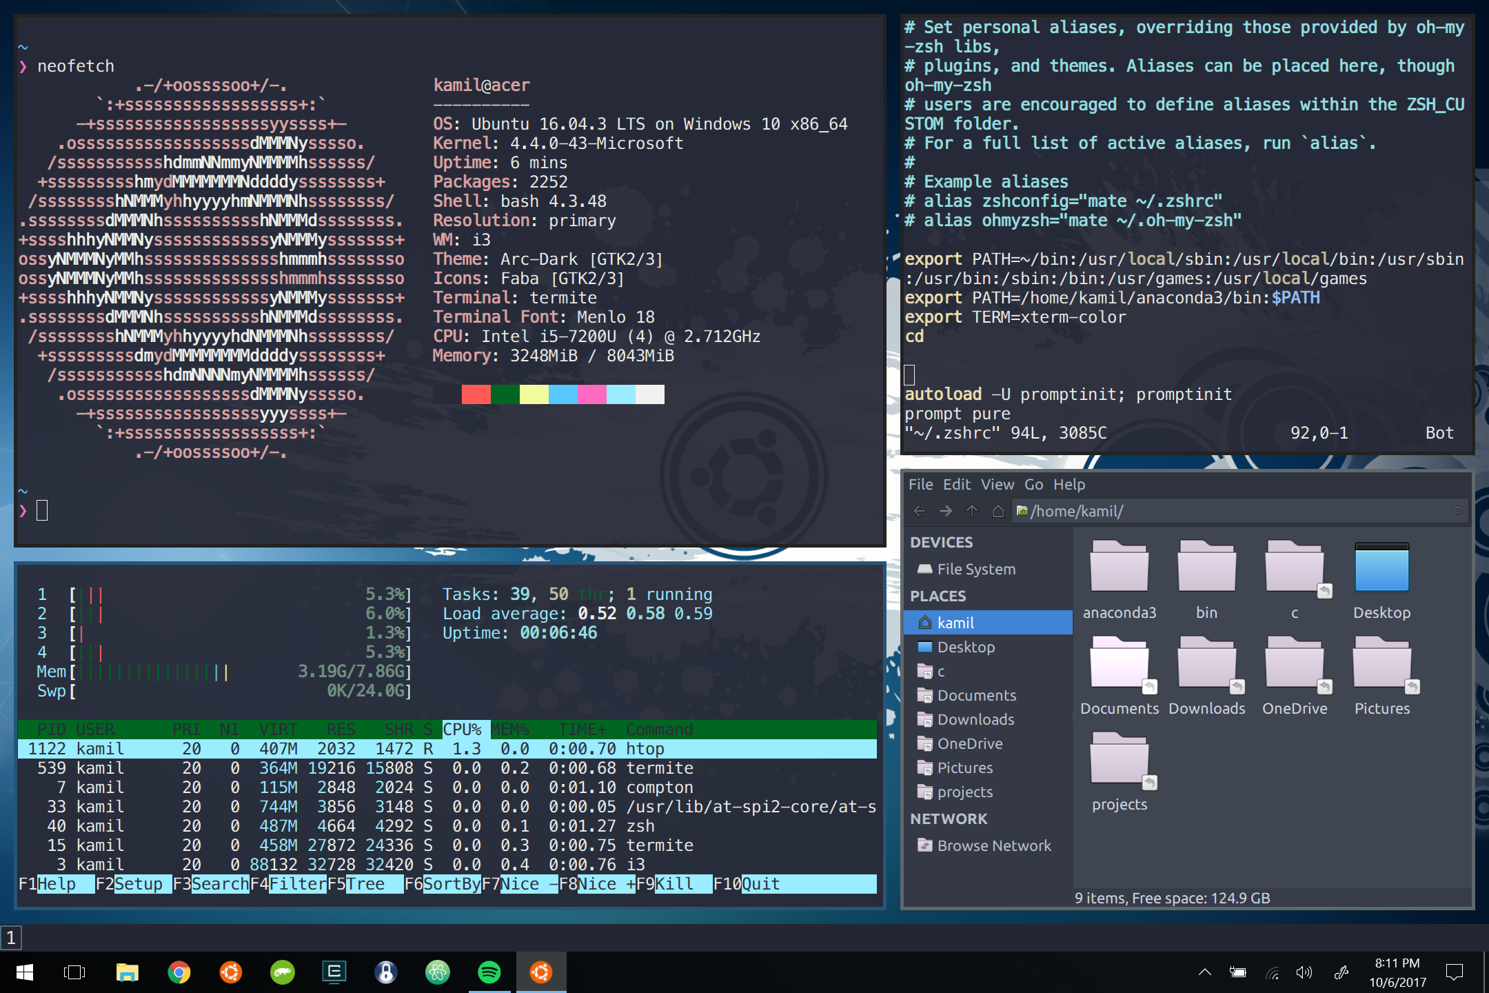
Task: Open the bin folder icon
Action: coord(1206,567)
